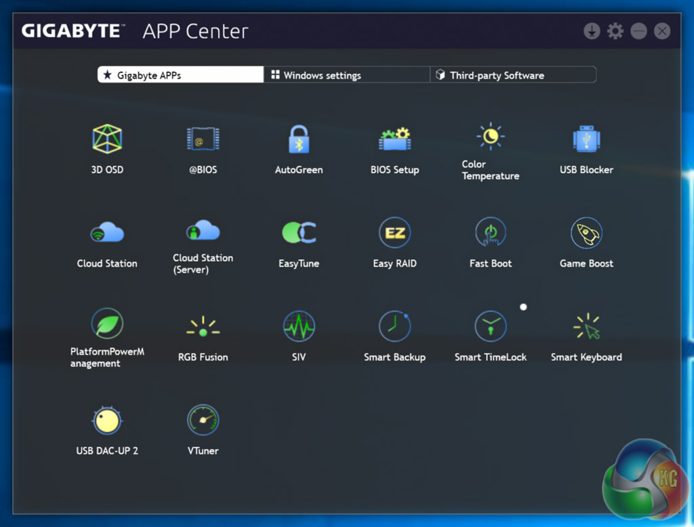694x527 pixels.
Task: Open BIOS Setup app
Action: [x=394, y=140]
